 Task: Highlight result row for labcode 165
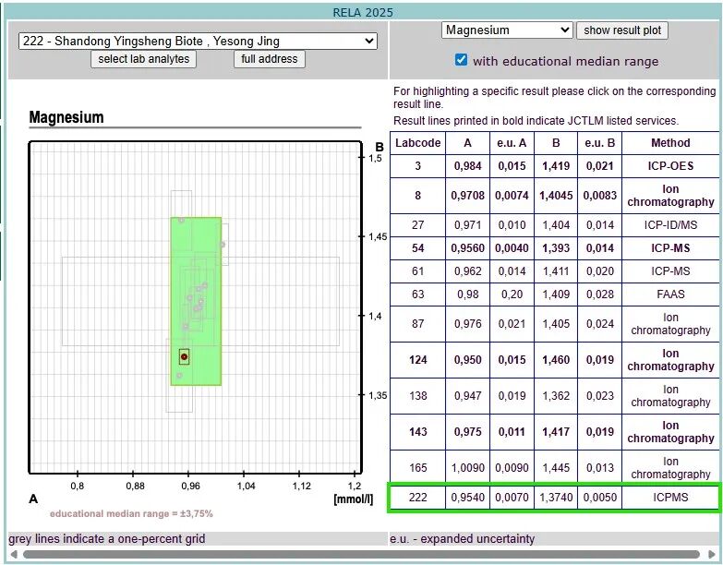point(554,467)
